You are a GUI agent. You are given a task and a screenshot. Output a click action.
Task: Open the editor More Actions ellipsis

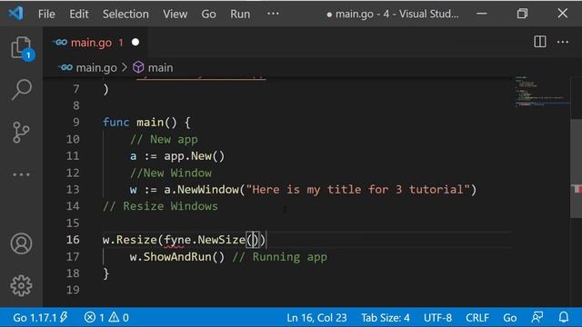pyautogui.click(x=563, y=42)
